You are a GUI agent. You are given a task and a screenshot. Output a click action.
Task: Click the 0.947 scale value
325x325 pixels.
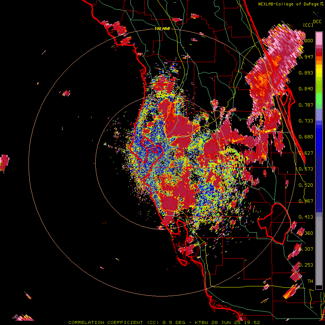click(x=306, y=57)
